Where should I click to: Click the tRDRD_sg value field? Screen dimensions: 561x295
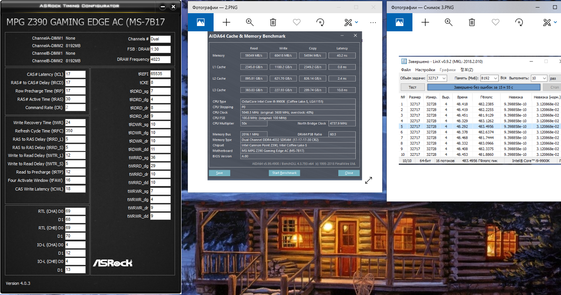pos(160,91)
